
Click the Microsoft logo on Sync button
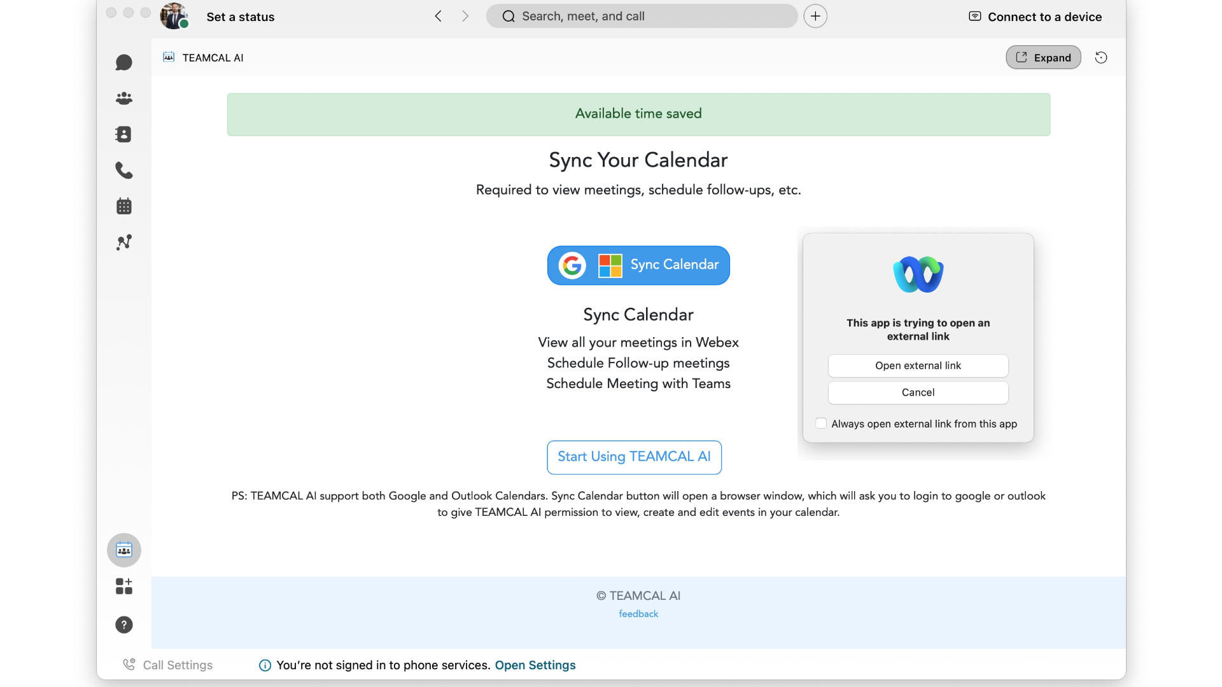click(x=610, y=265)
